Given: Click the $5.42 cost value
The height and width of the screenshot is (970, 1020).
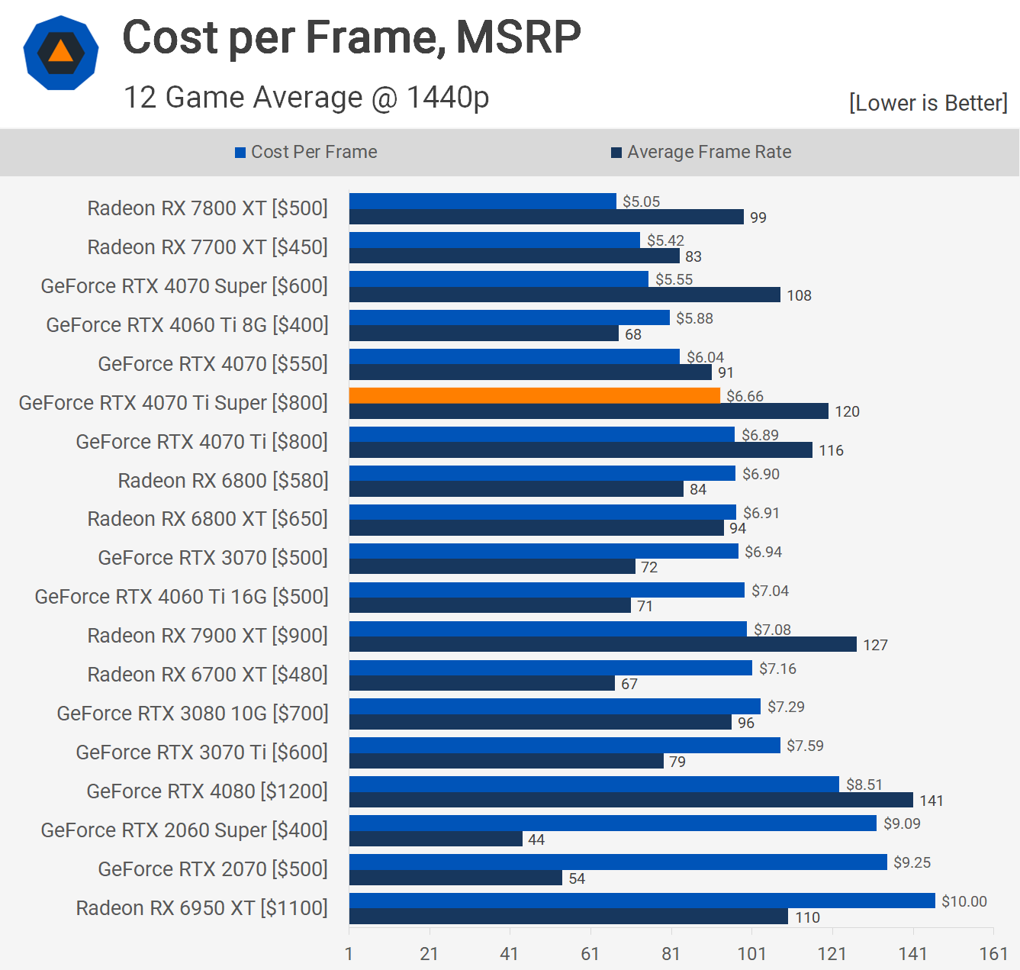Looking at the screenshot, I should (666, 240).
